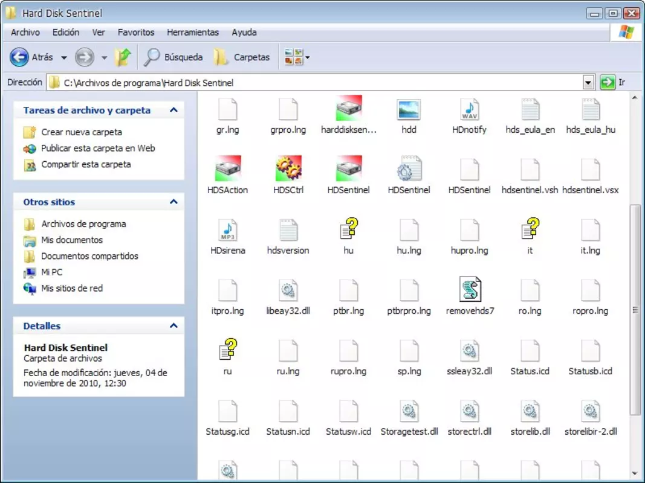The image size is (645, 483).
Task: Select the libeay32.dll file
Action: click(x=288, y=290)
